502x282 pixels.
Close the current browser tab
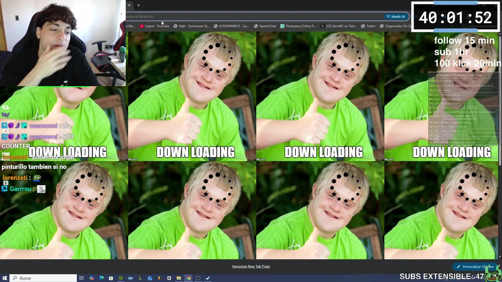click(x=129, y=5)
